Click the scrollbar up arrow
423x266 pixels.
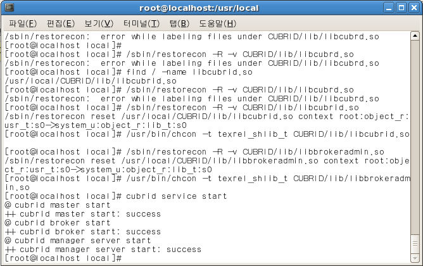pyautogui.click(x=415, y=36)
